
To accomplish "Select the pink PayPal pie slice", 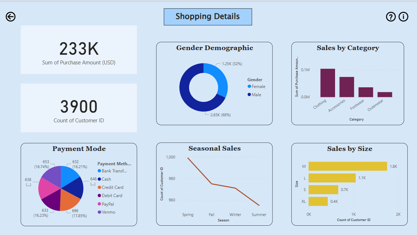I will point(47,188).
